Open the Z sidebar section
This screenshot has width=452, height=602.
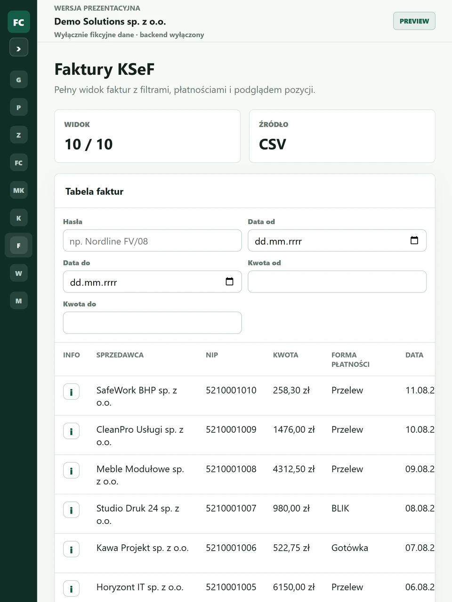coord(19,135)
